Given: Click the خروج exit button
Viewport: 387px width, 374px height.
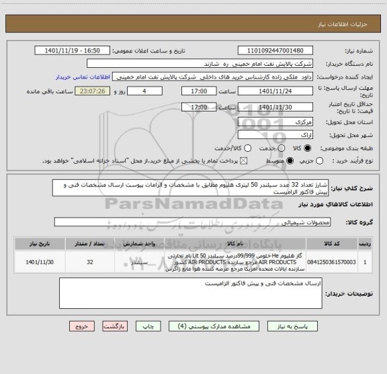Looking at the screenshot, I should (82, 326).
